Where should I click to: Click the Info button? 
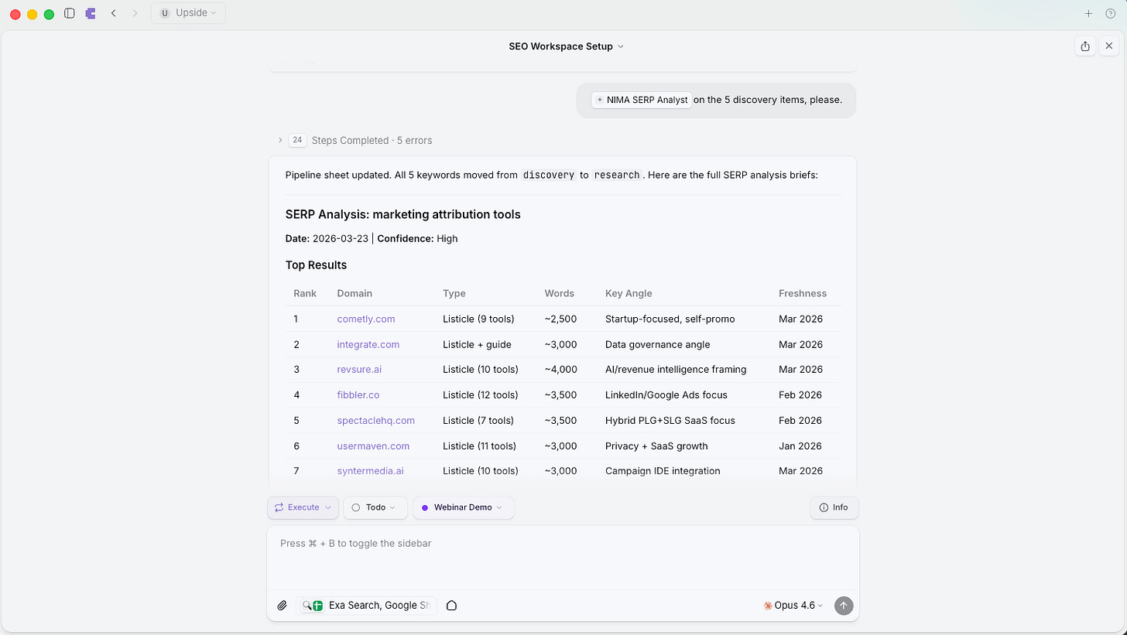point(834,507)
